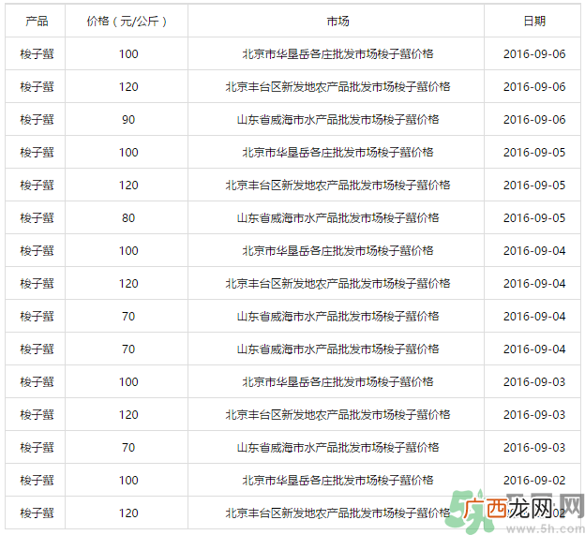The height and width of the screenshot is (535, 585).
Task: Select 山东省威海市 market cell in the 80 row
Action: [337, 218]
